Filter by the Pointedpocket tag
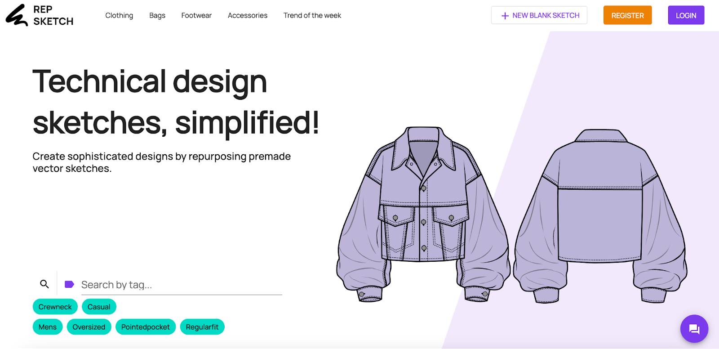Viewport: 719px width, 349px height. 146,327
